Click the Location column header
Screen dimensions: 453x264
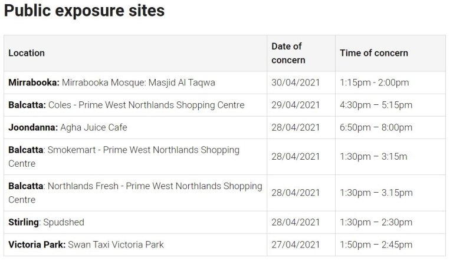27,53
